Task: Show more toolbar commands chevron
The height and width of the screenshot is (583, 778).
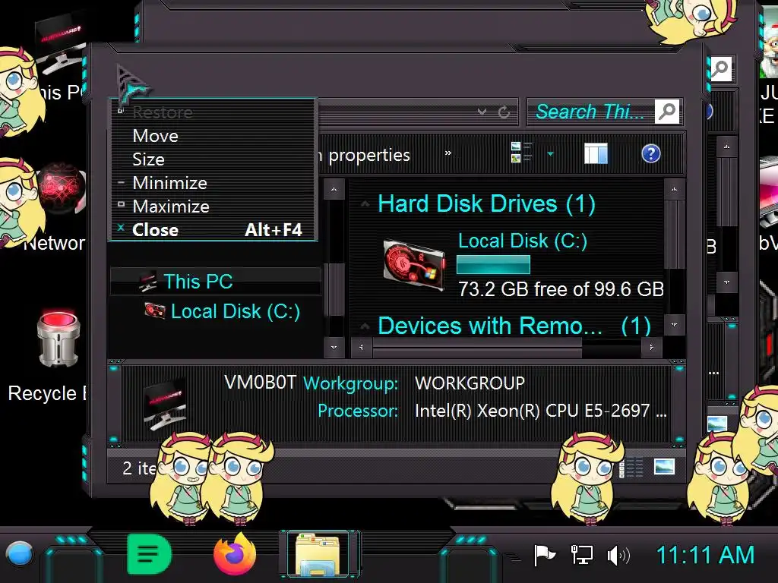Action: pyautogui.click(x=448, y=153)
